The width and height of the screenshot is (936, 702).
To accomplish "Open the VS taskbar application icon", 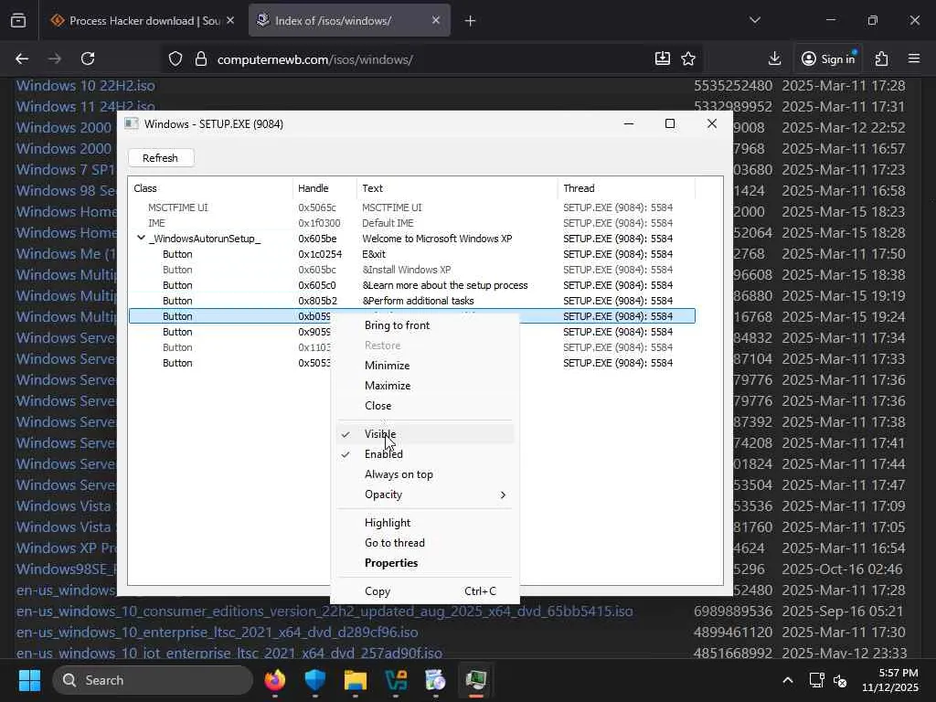I will tap(396, 680).
